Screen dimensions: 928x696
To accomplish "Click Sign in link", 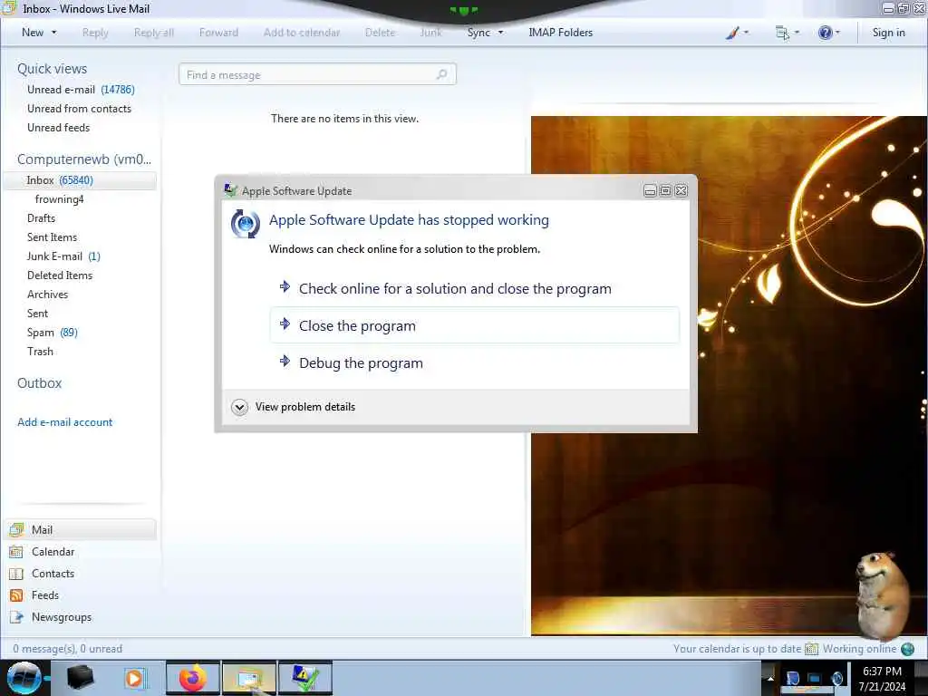I will [888, 33].
